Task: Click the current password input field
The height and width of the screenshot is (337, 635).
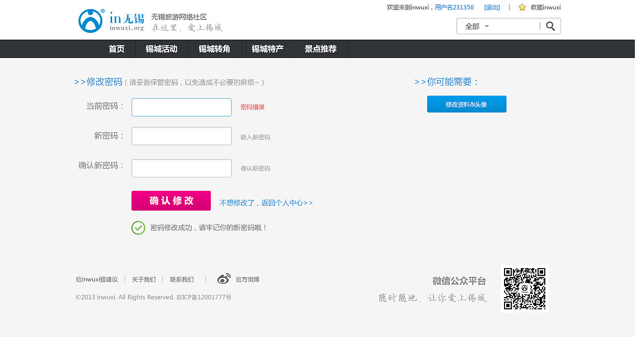Action: (181, 107)
